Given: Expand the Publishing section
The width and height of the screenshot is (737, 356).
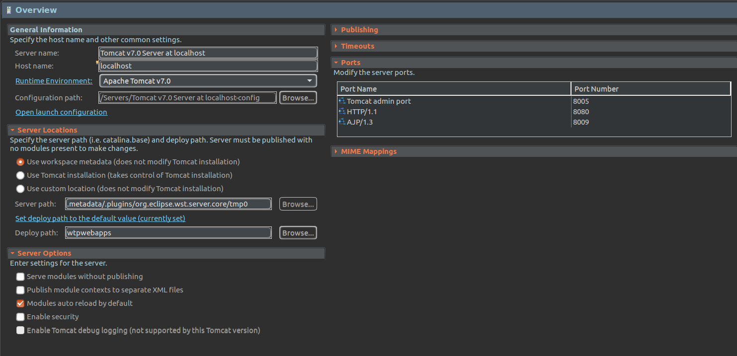Looking at the screenshot, I should point(336,30).
